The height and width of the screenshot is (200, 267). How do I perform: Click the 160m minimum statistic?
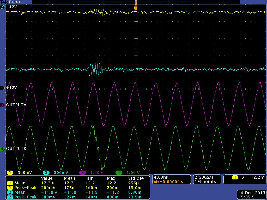pyautogui.click(x=91, y=188)
